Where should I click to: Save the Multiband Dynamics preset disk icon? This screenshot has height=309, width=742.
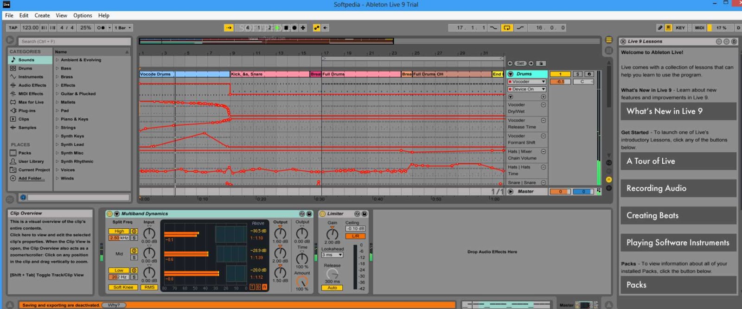tap(309, 214)
